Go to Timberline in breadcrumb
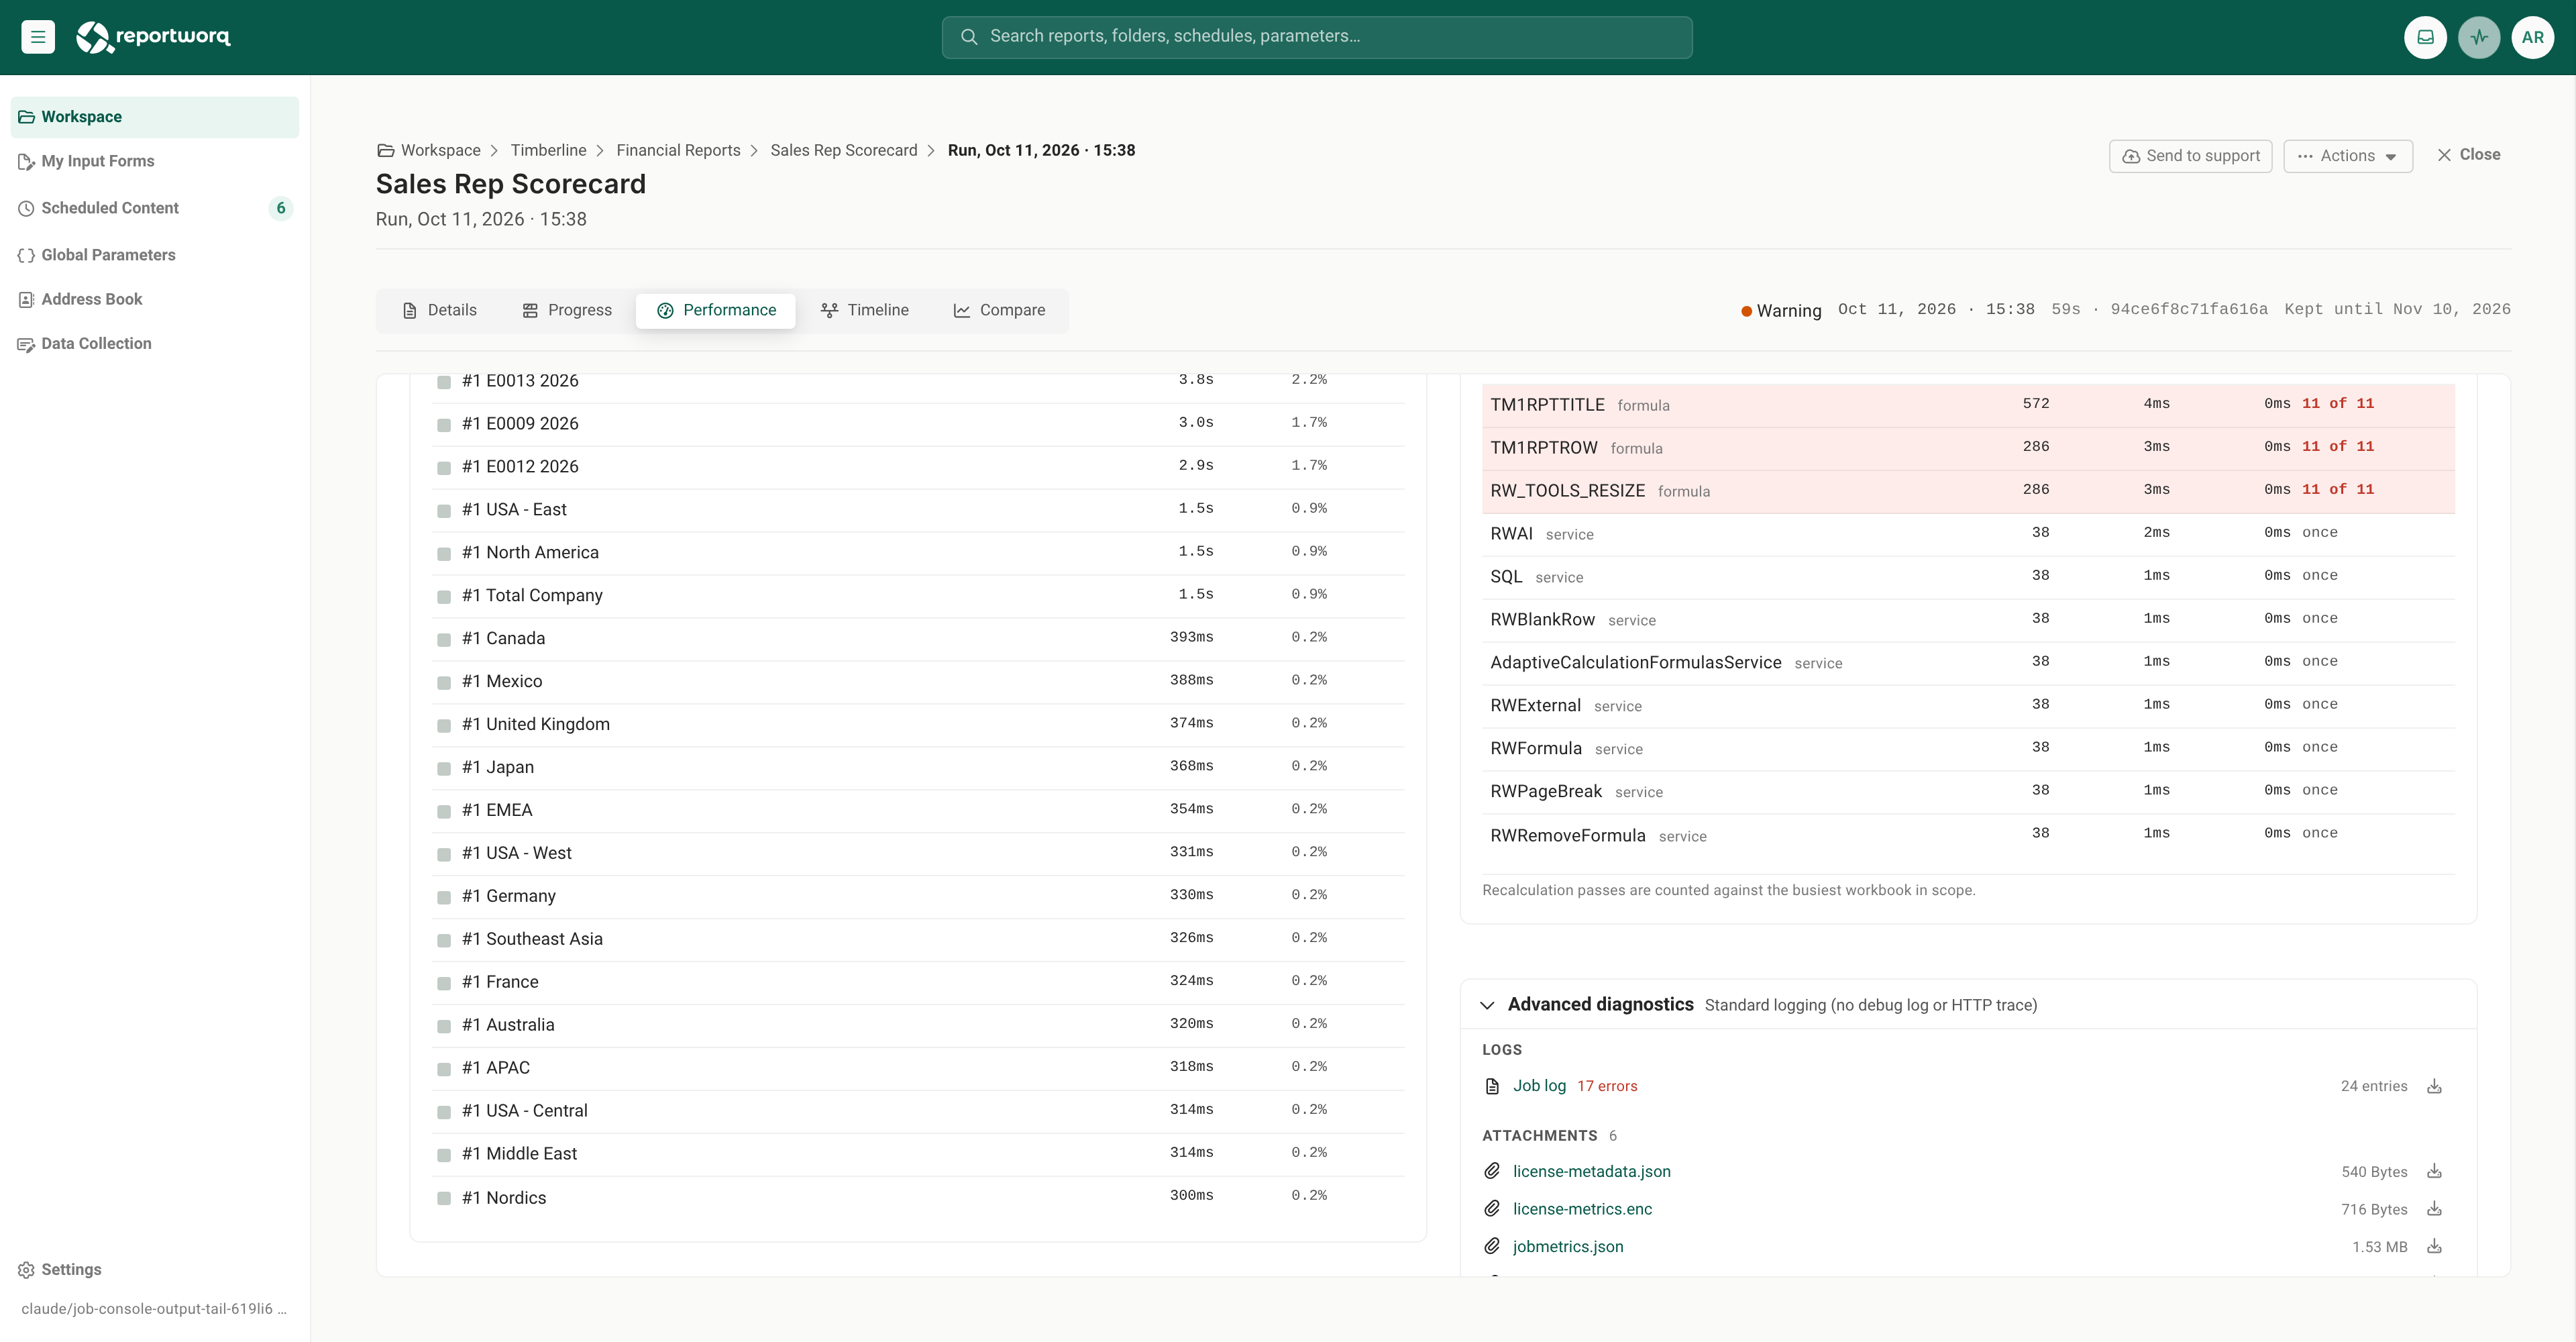Image resolution: width=2576 pixels, height=1342 pixels. click(x=548, y=150)
